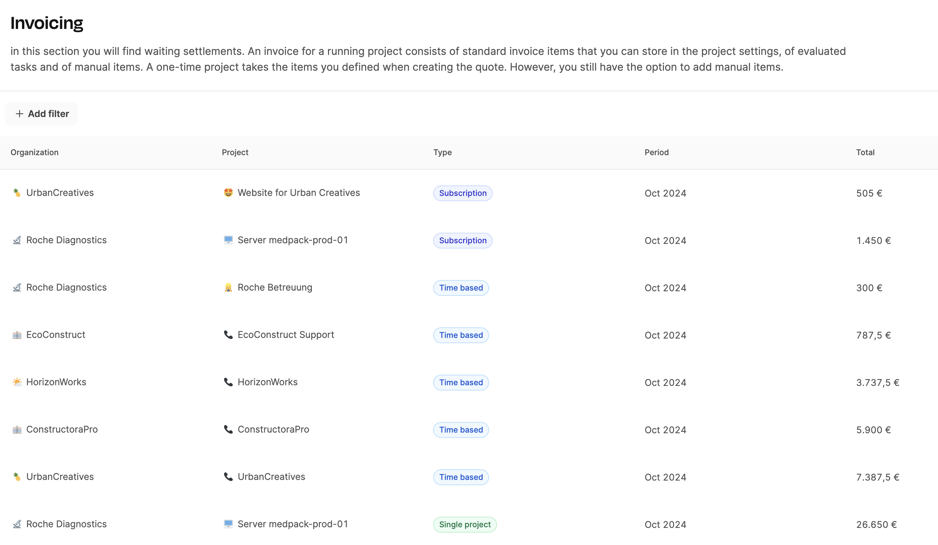Click the computer icon beside the Server medpack-prod-01 subscription
938x545 pixels.
click(x=228, y=240)
